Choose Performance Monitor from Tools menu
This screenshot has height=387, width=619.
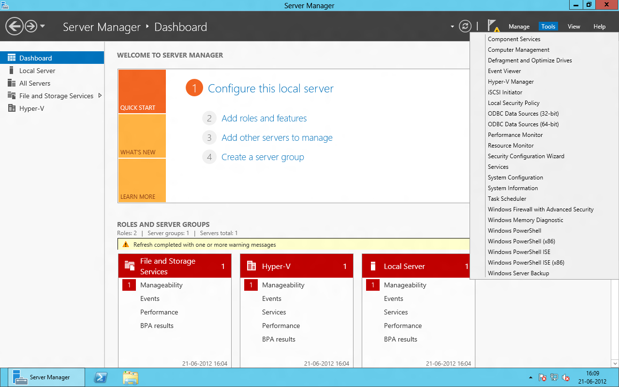coord(515,135)
